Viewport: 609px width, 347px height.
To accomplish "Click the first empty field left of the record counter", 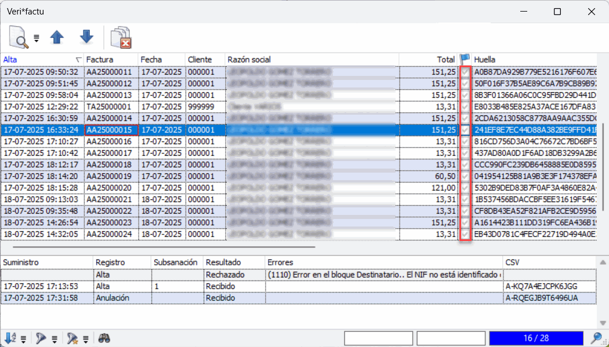I will point(378,338).
